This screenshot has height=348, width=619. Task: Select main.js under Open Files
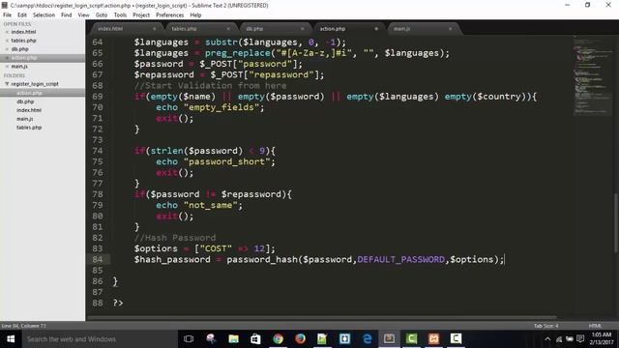tap(19, 67)
